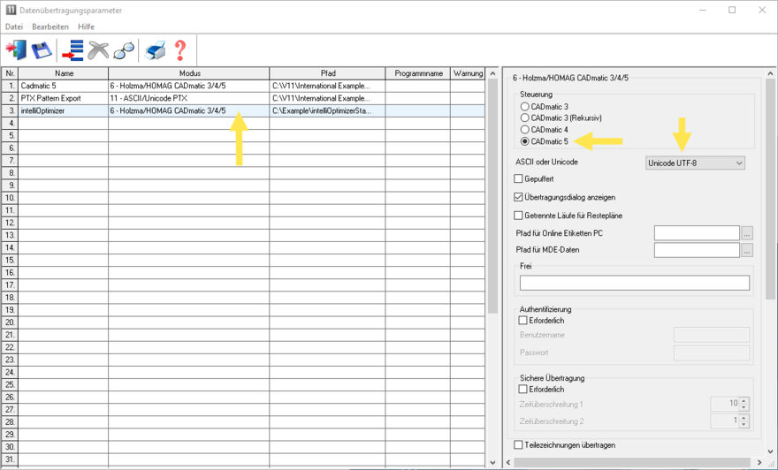This screenshot has height=470, width=778.
Task: Click the Frei text field
Action: click(635, 283)
